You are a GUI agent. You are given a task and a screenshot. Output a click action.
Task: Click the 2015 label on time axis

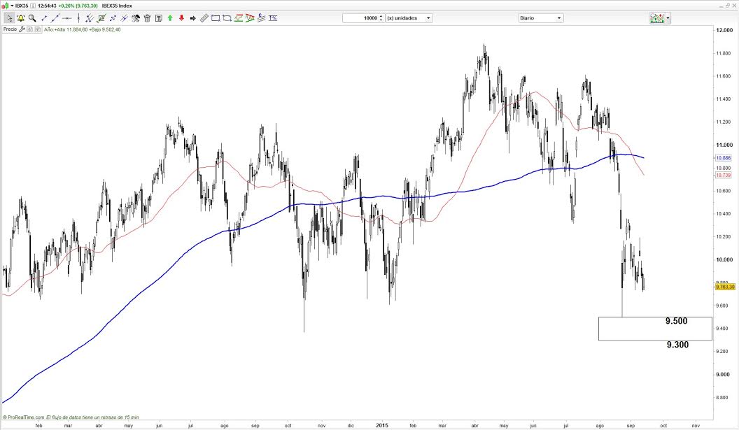[382, 425]
